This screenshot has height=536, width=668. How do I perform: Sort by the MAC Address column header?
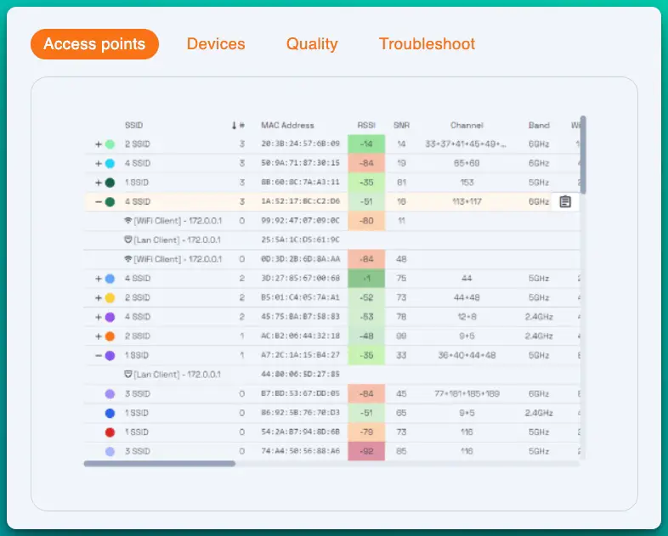pos(287,125)
